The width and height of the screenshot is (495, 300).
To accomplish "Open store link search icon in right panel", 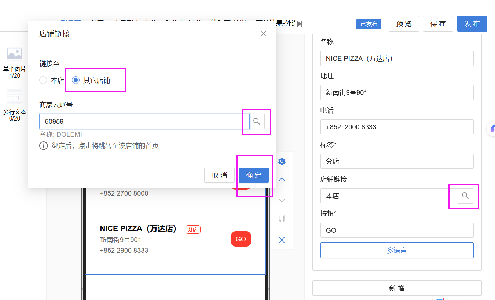I will click(466, 196).
